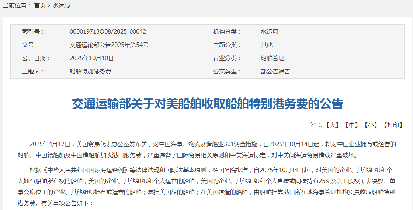Click document number 交通运输部公告2025年第54号
Screen dimensions: 413x210
(109, 45)
